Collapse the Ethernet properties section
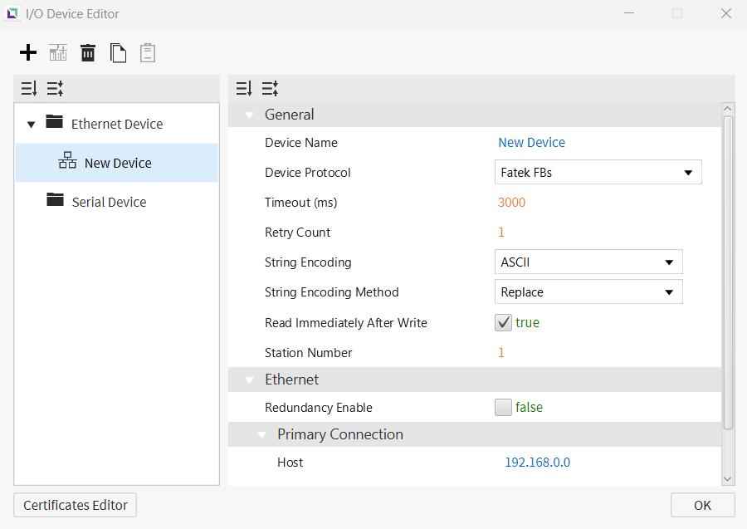This screenshot has width=747, height=529. (x=249, y=380)
